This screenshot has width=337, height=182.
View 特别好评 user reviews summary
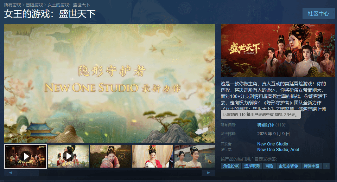tap(266, 125)
